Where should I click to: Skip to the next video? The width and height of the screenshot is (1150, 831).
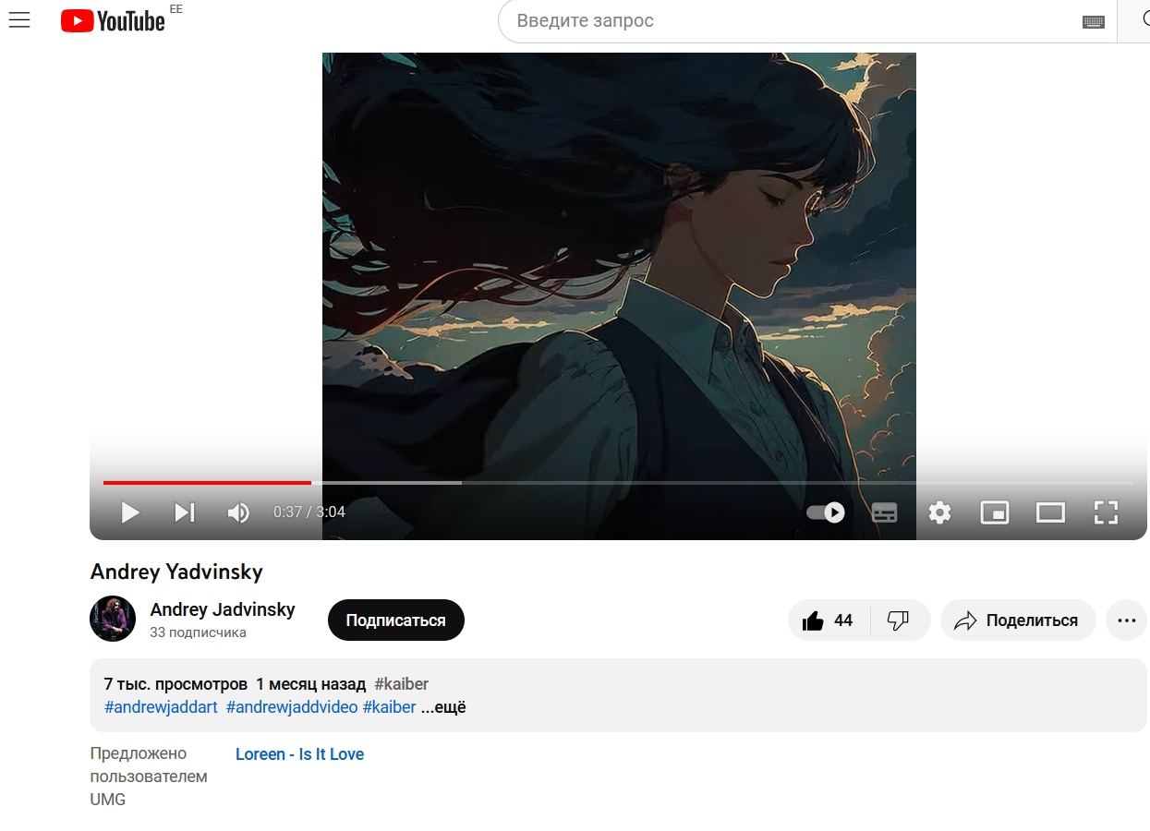pyautogui.click(x=185, y=512)
